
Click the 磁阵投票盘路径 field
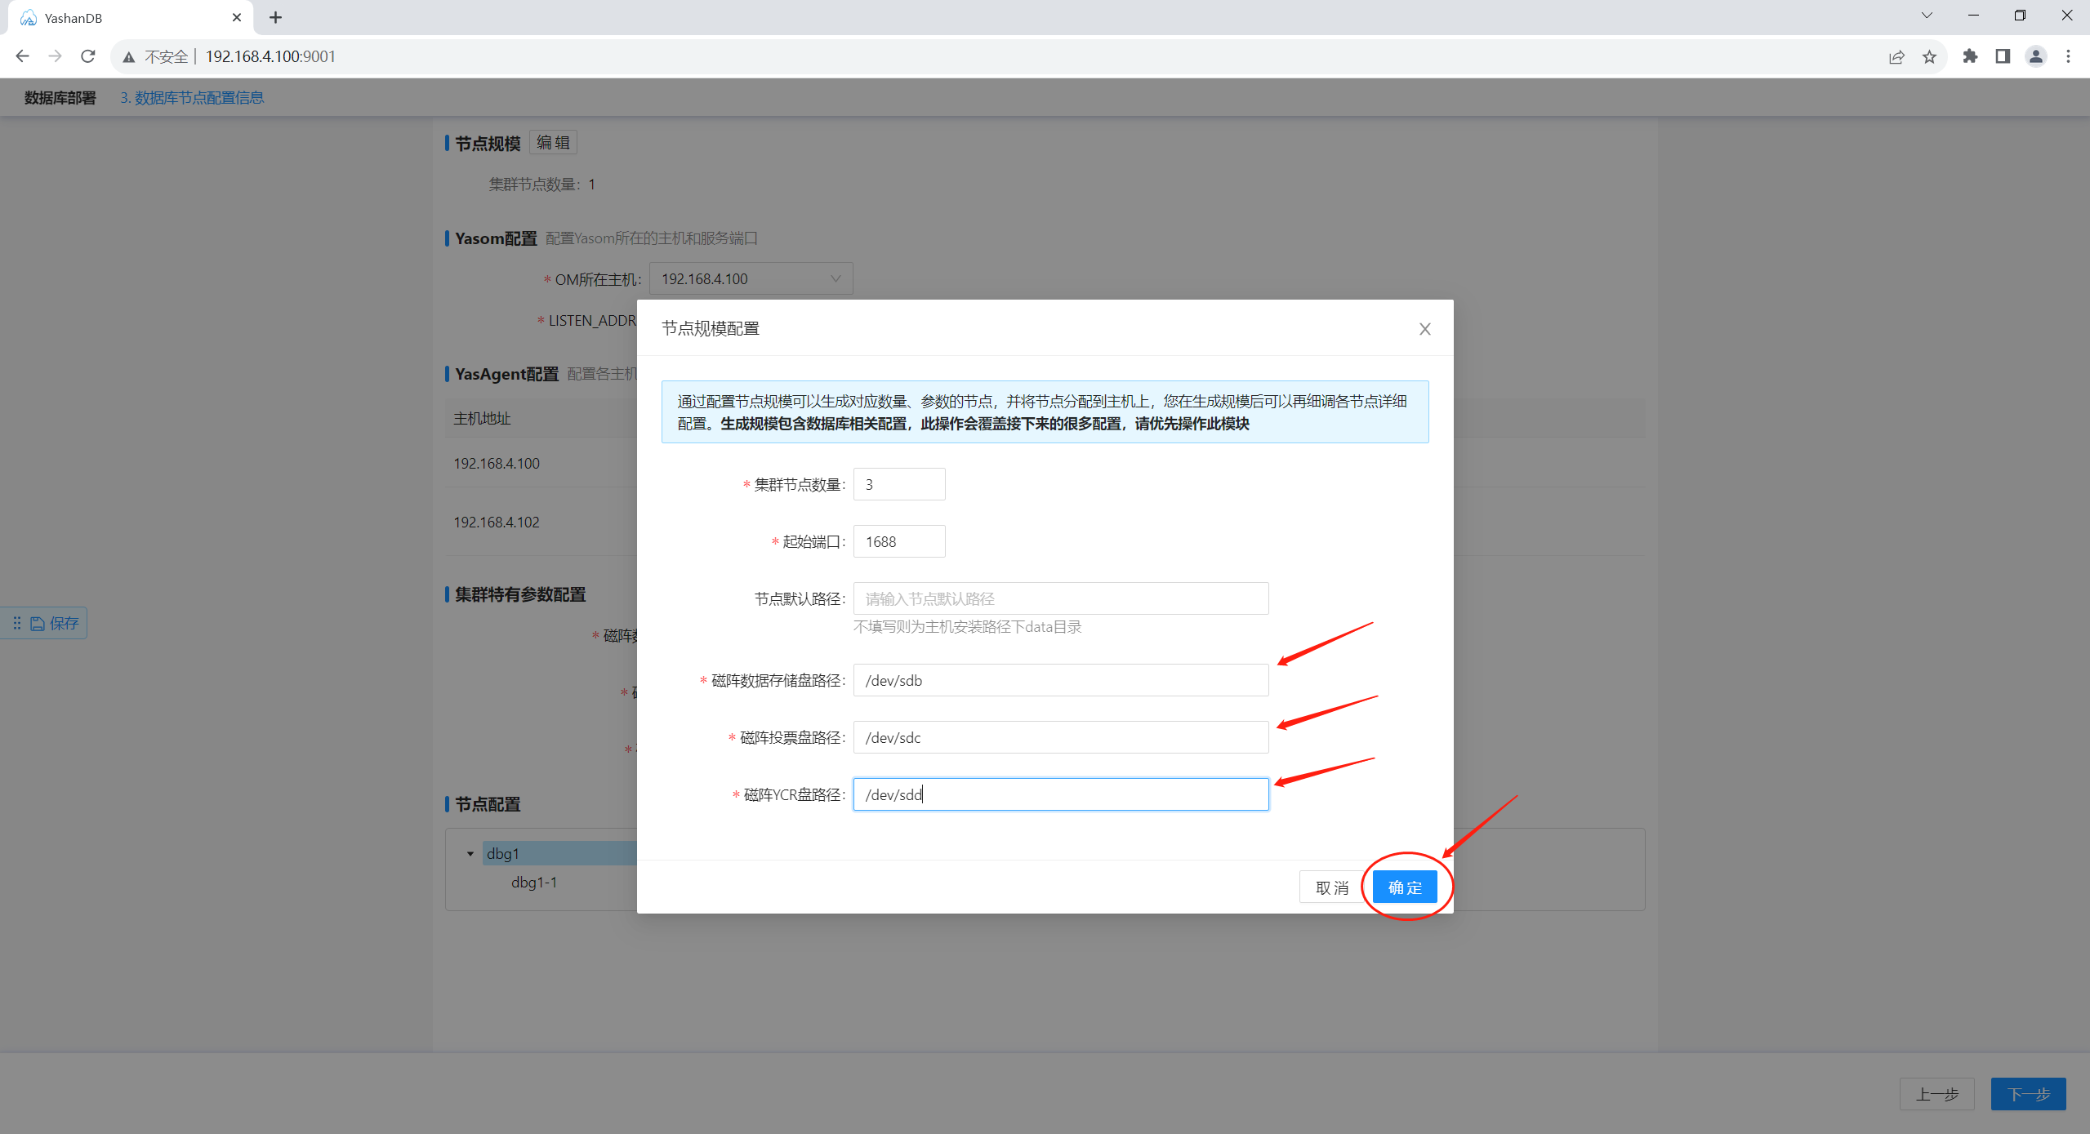pyautogui.click(x=1060, y=737)
